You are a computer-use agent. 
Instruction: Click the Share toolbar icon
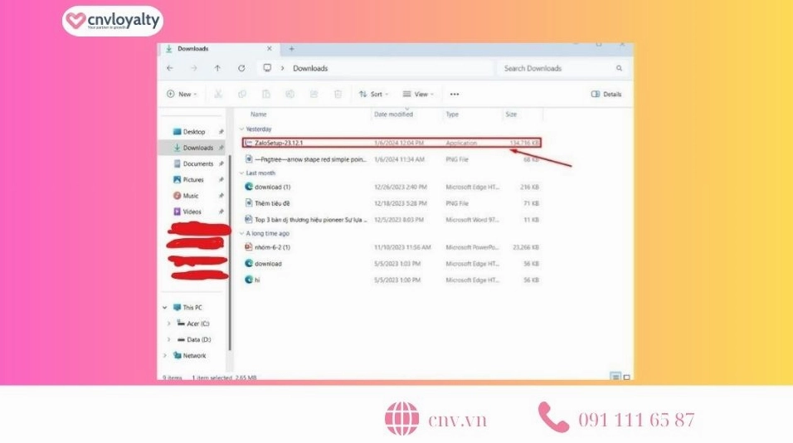point(314,94)
